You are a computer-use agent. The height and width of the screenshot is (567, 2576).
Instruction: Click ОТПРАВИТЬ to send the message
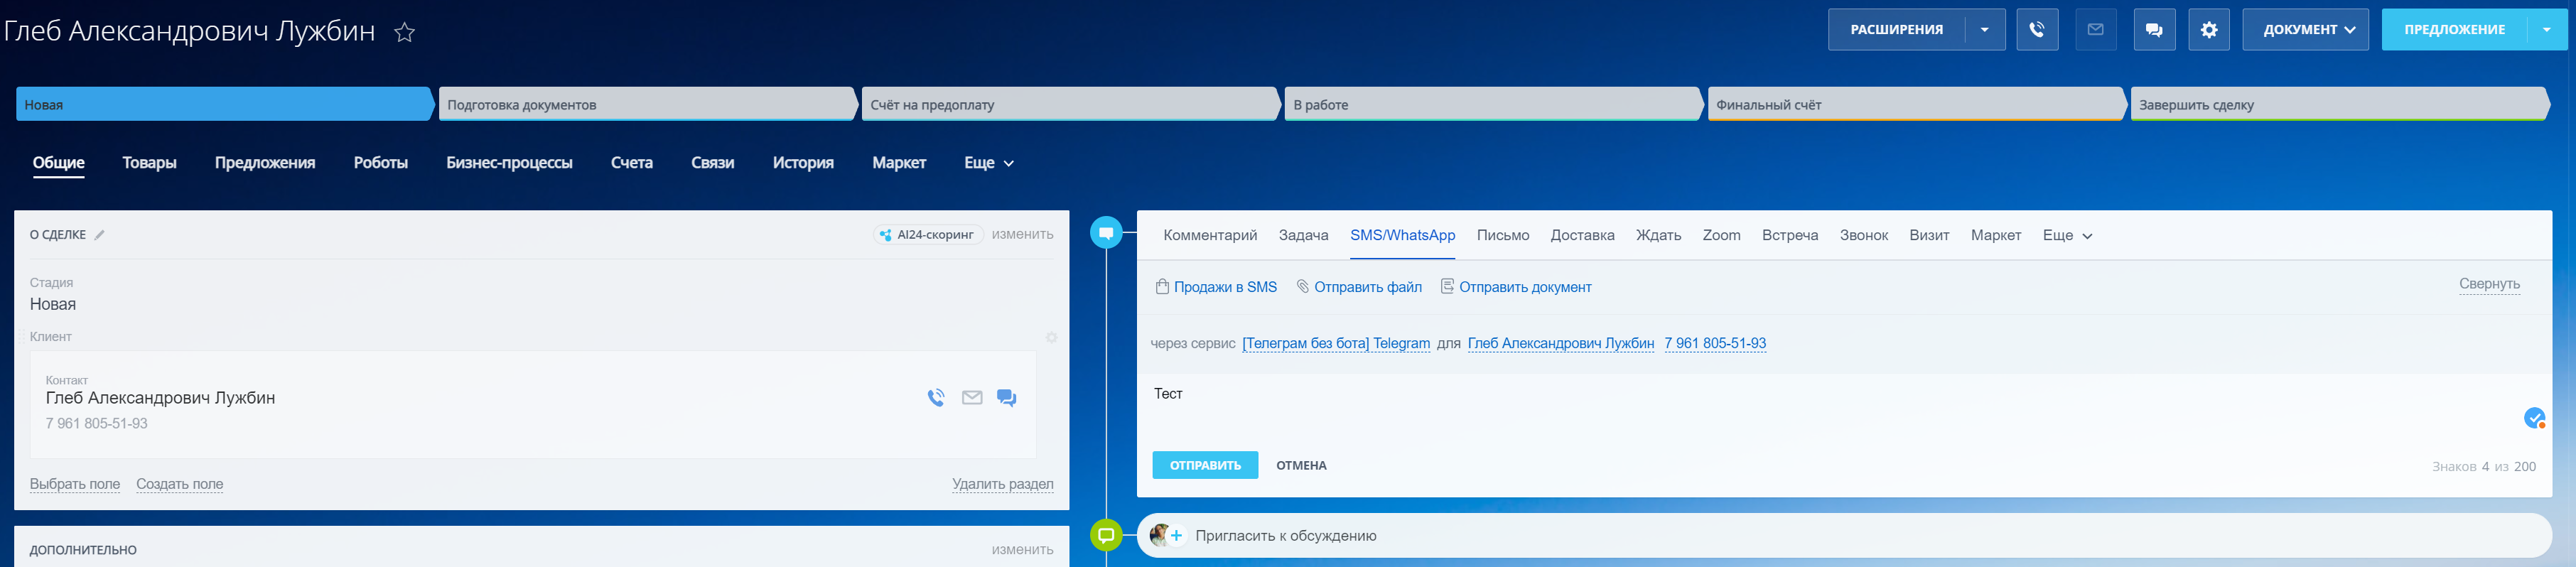(x=1205, y=466)
